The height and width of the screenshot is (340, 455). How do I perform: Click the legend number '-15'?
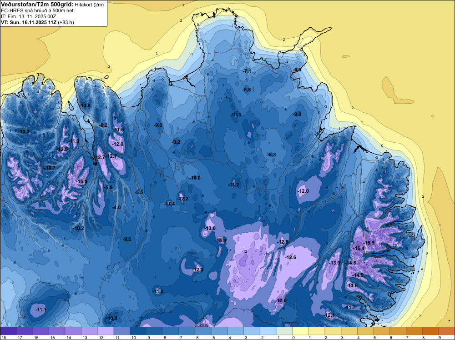pos(52,338)
